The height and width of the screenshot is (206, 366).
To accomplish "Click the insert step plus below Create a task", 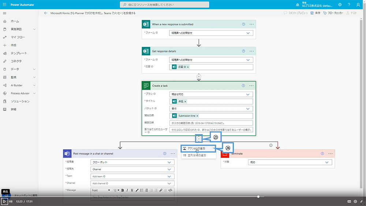I will pyautogui.click(x=199, y=139).
